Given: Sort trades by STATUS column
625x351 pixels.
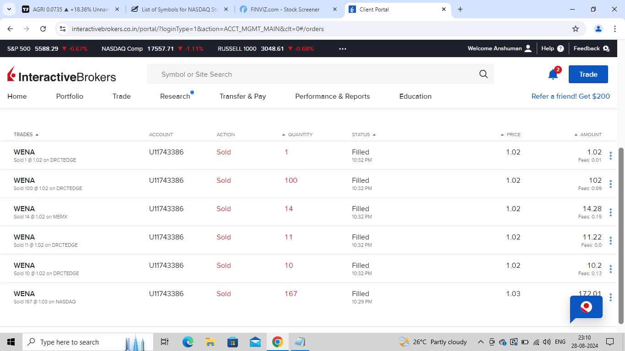Looking at the screenshot, I should pos(364,134).
